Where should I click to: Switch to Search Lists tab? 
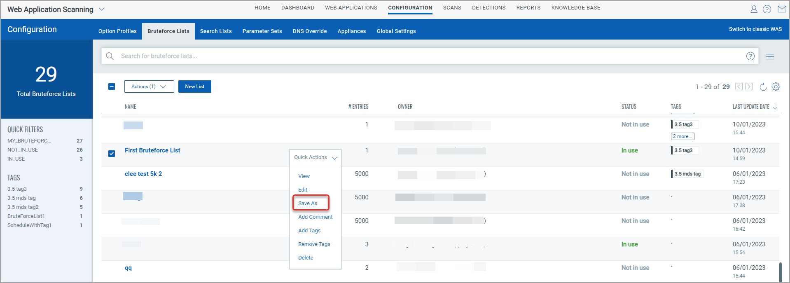(216, 31)
